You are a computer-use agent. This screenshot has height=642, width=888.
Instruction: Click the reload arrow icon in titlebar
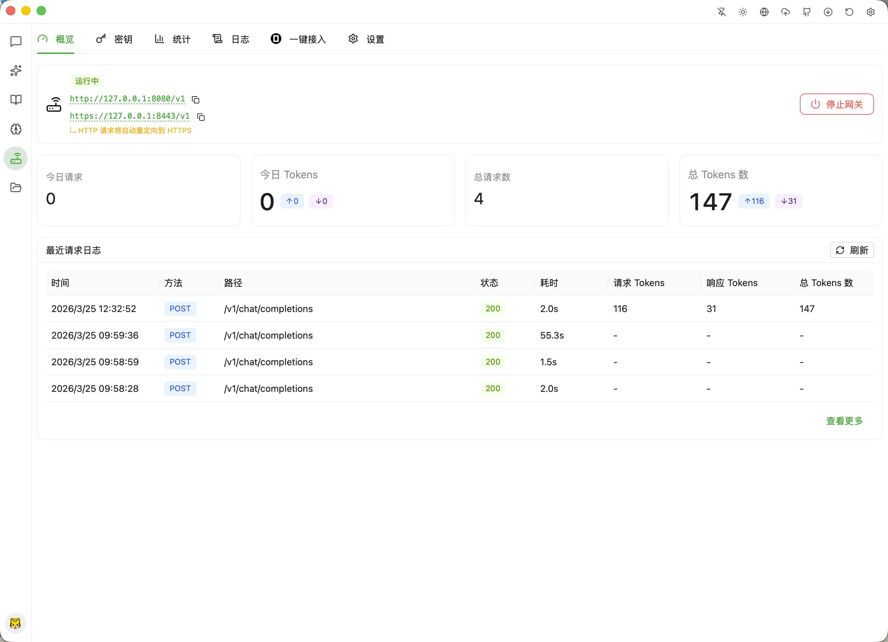pos(849,12)
